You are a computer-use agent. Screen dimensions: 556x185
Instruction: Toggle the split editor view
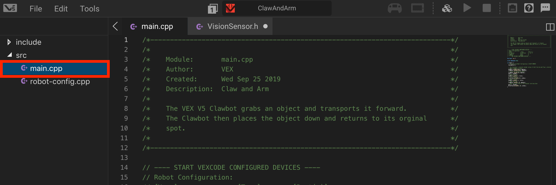[550, 26]
